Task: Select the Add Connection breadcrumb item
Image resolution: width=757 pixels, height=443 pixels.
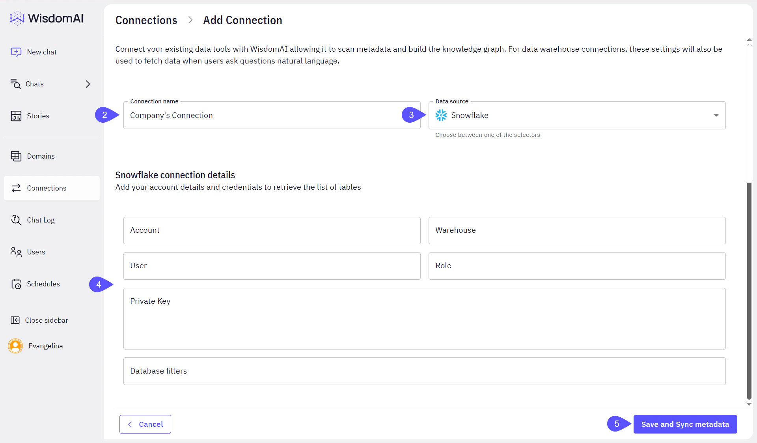Action: pos(242,20)
